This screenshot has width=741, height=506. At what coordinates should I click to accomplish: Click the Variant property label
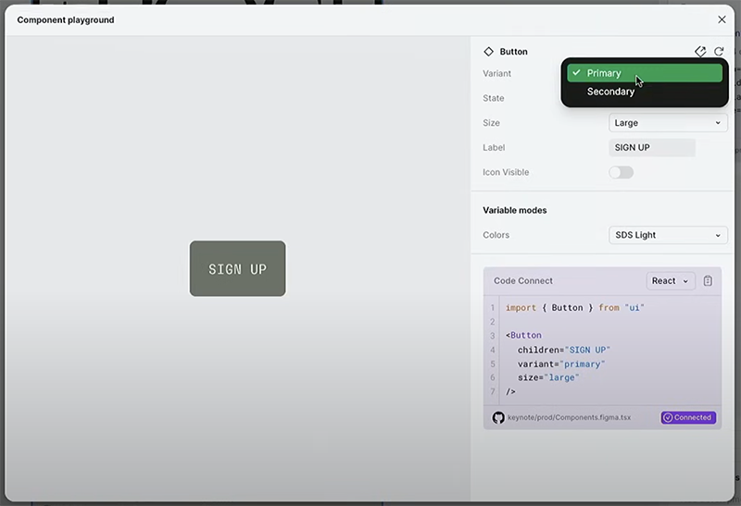[496, 74]
